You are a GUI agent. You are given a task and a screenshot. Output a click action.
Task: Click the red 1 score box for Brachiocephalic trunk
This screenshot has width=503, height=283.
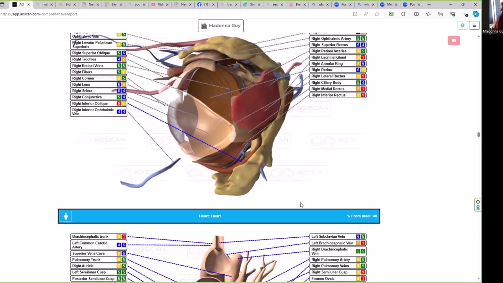tap(124, 237)
